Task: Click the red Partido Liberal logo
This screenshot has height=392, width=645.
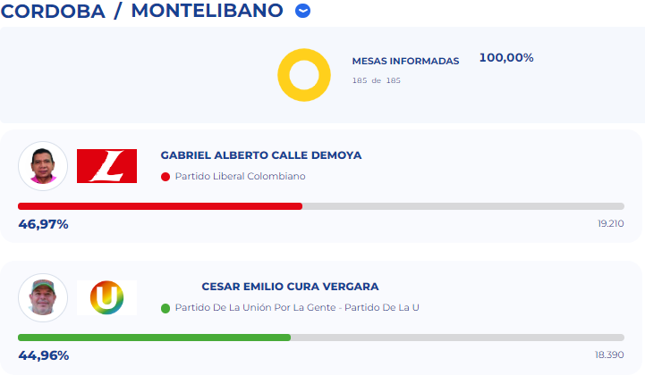Action: click(106, 166)
